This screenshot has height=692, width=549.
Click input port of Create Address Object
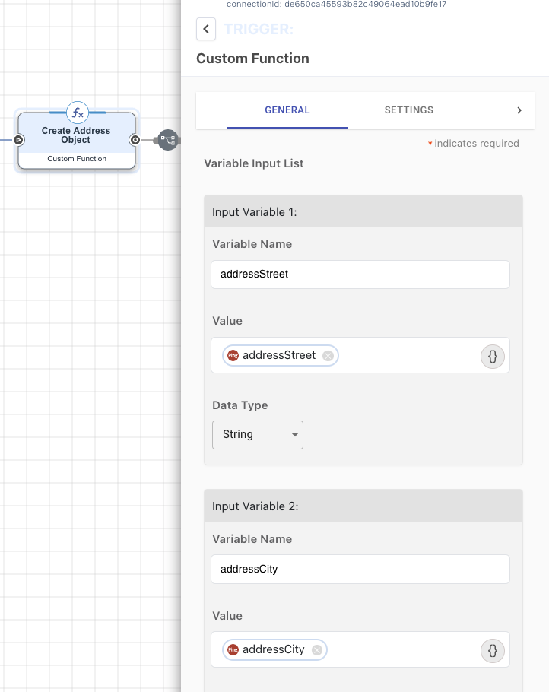point(19,140)
